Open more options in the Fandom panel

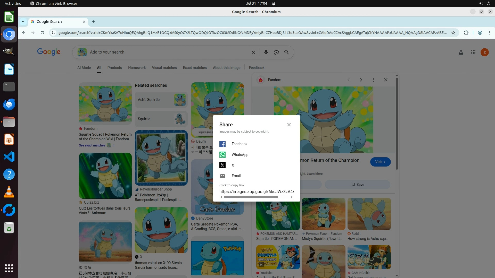click(x=373, y=80)
